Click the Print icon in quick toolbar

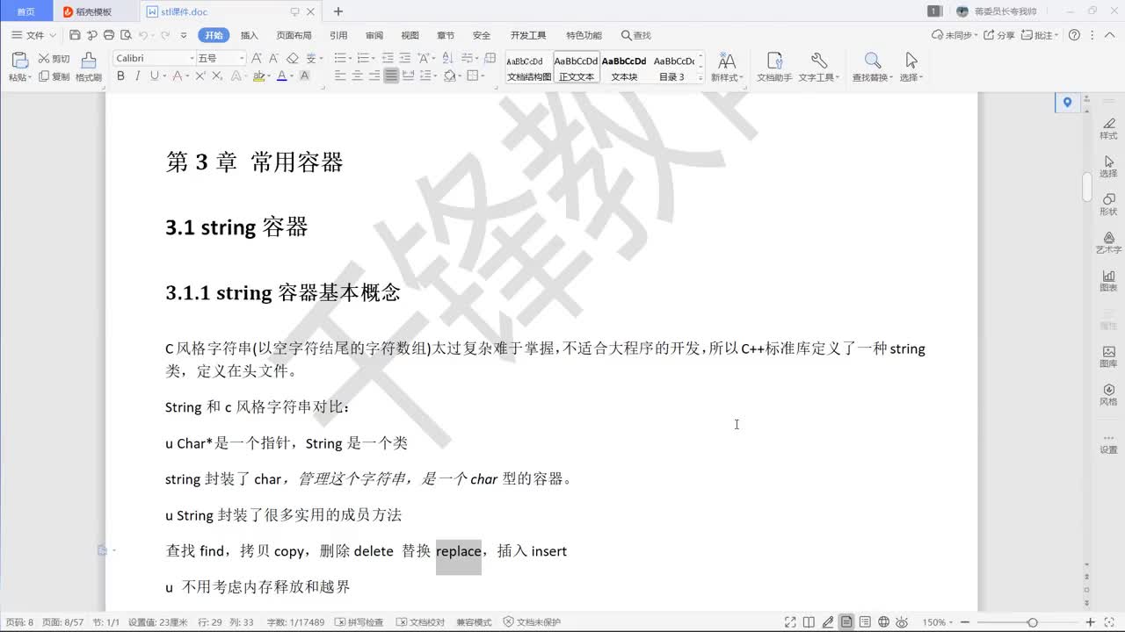109,35
